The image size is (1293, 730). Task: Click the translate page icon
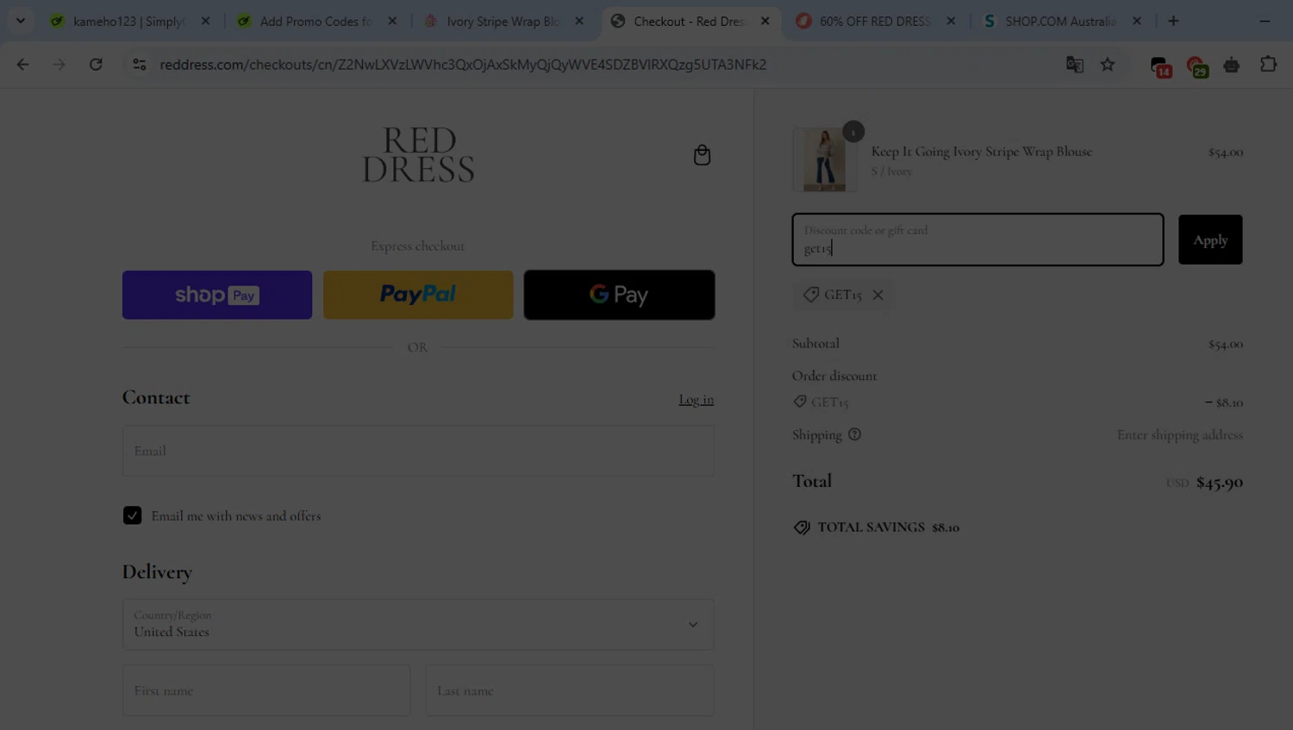pyautogui.click(x=1074, y=65)
